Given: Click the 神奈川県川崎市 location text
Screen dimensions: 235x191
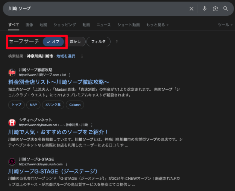Looking at the screenshot, I should pyautogui.click(x=40, y=56).
